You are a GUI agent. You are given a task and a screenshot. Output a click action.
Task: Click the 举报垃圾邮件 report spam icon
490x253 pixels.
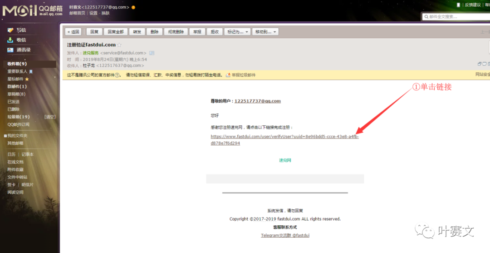228,75
